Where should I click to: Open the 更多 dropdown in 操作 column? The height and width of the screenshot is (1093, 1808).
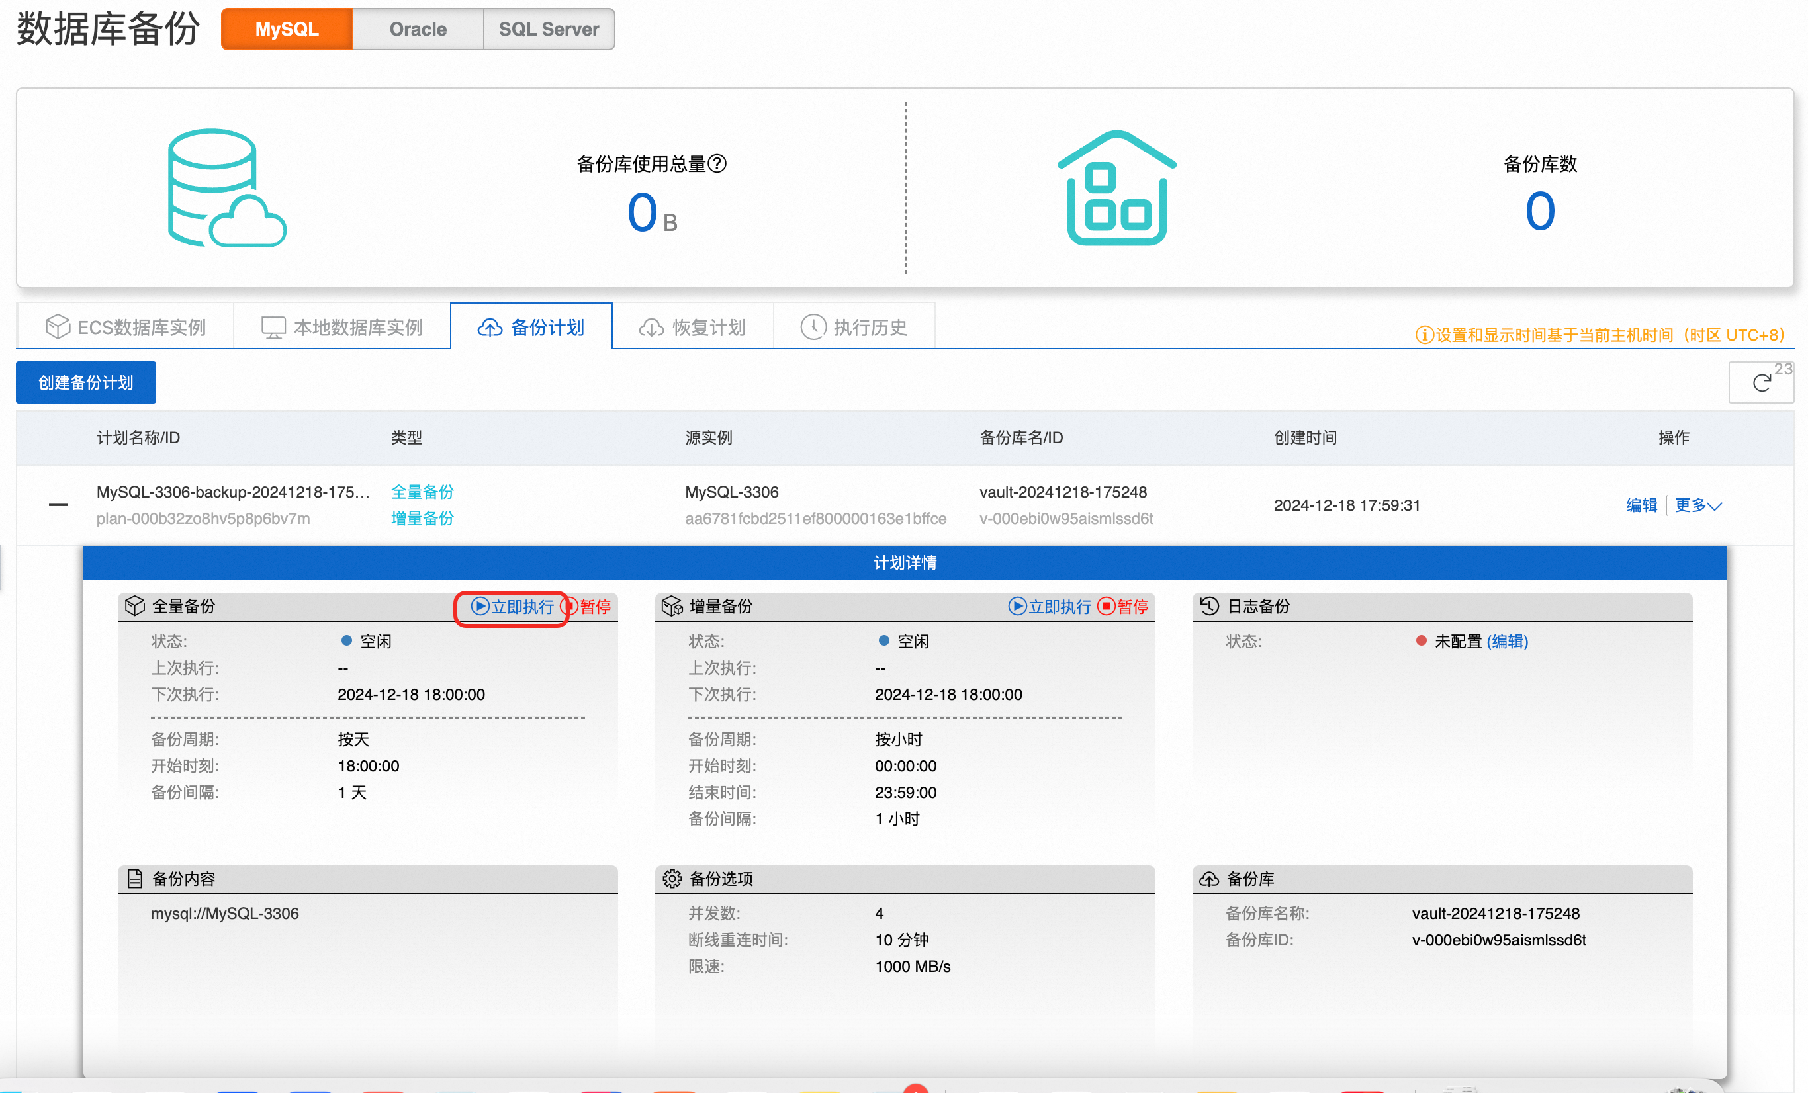pyautogui.click(x=1697, y=505)
